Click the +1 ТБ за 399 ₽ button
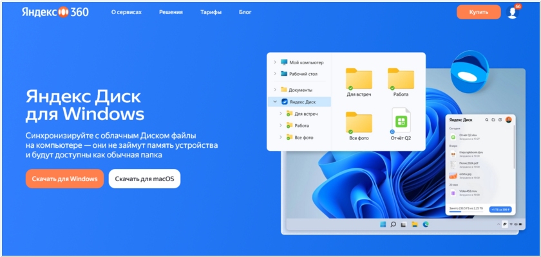 pyautogui.click(x=500, y=209)
